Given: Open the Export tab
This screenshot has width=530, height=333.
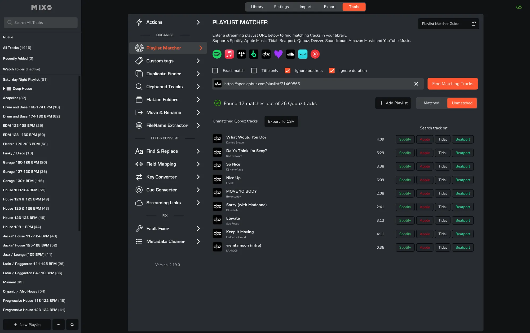Looking at the screenshot, I should tap(330, 7).
